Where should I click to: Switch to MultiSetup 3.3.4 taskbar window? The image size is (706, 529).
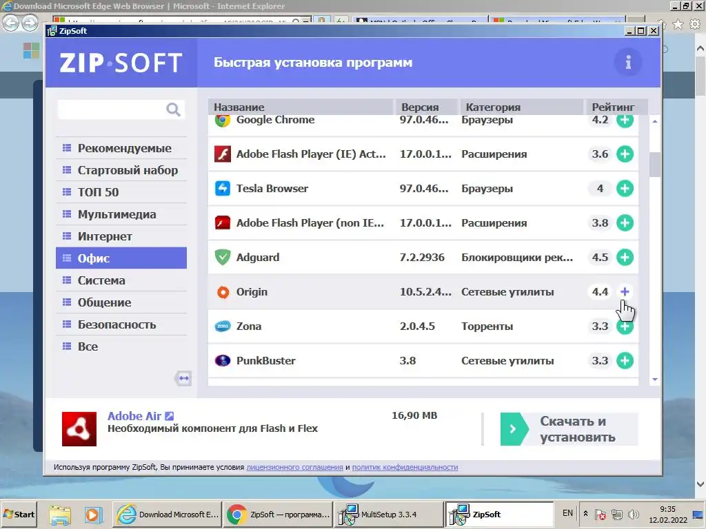389,514
